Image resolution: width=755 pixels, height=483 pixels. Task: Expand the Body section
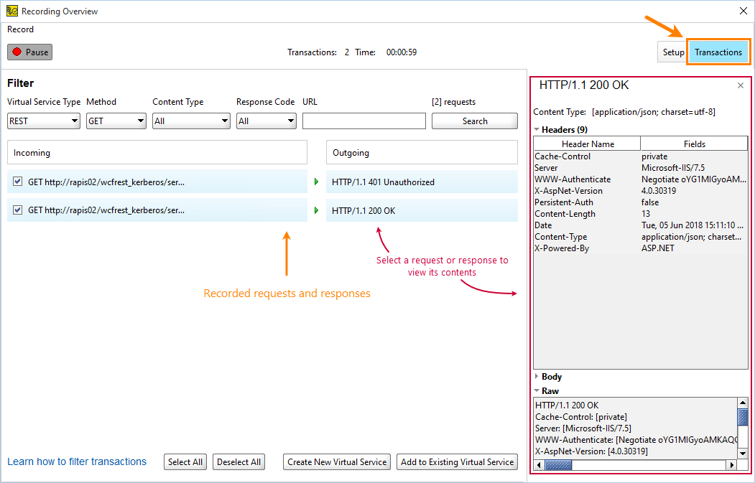pos(537,376)
